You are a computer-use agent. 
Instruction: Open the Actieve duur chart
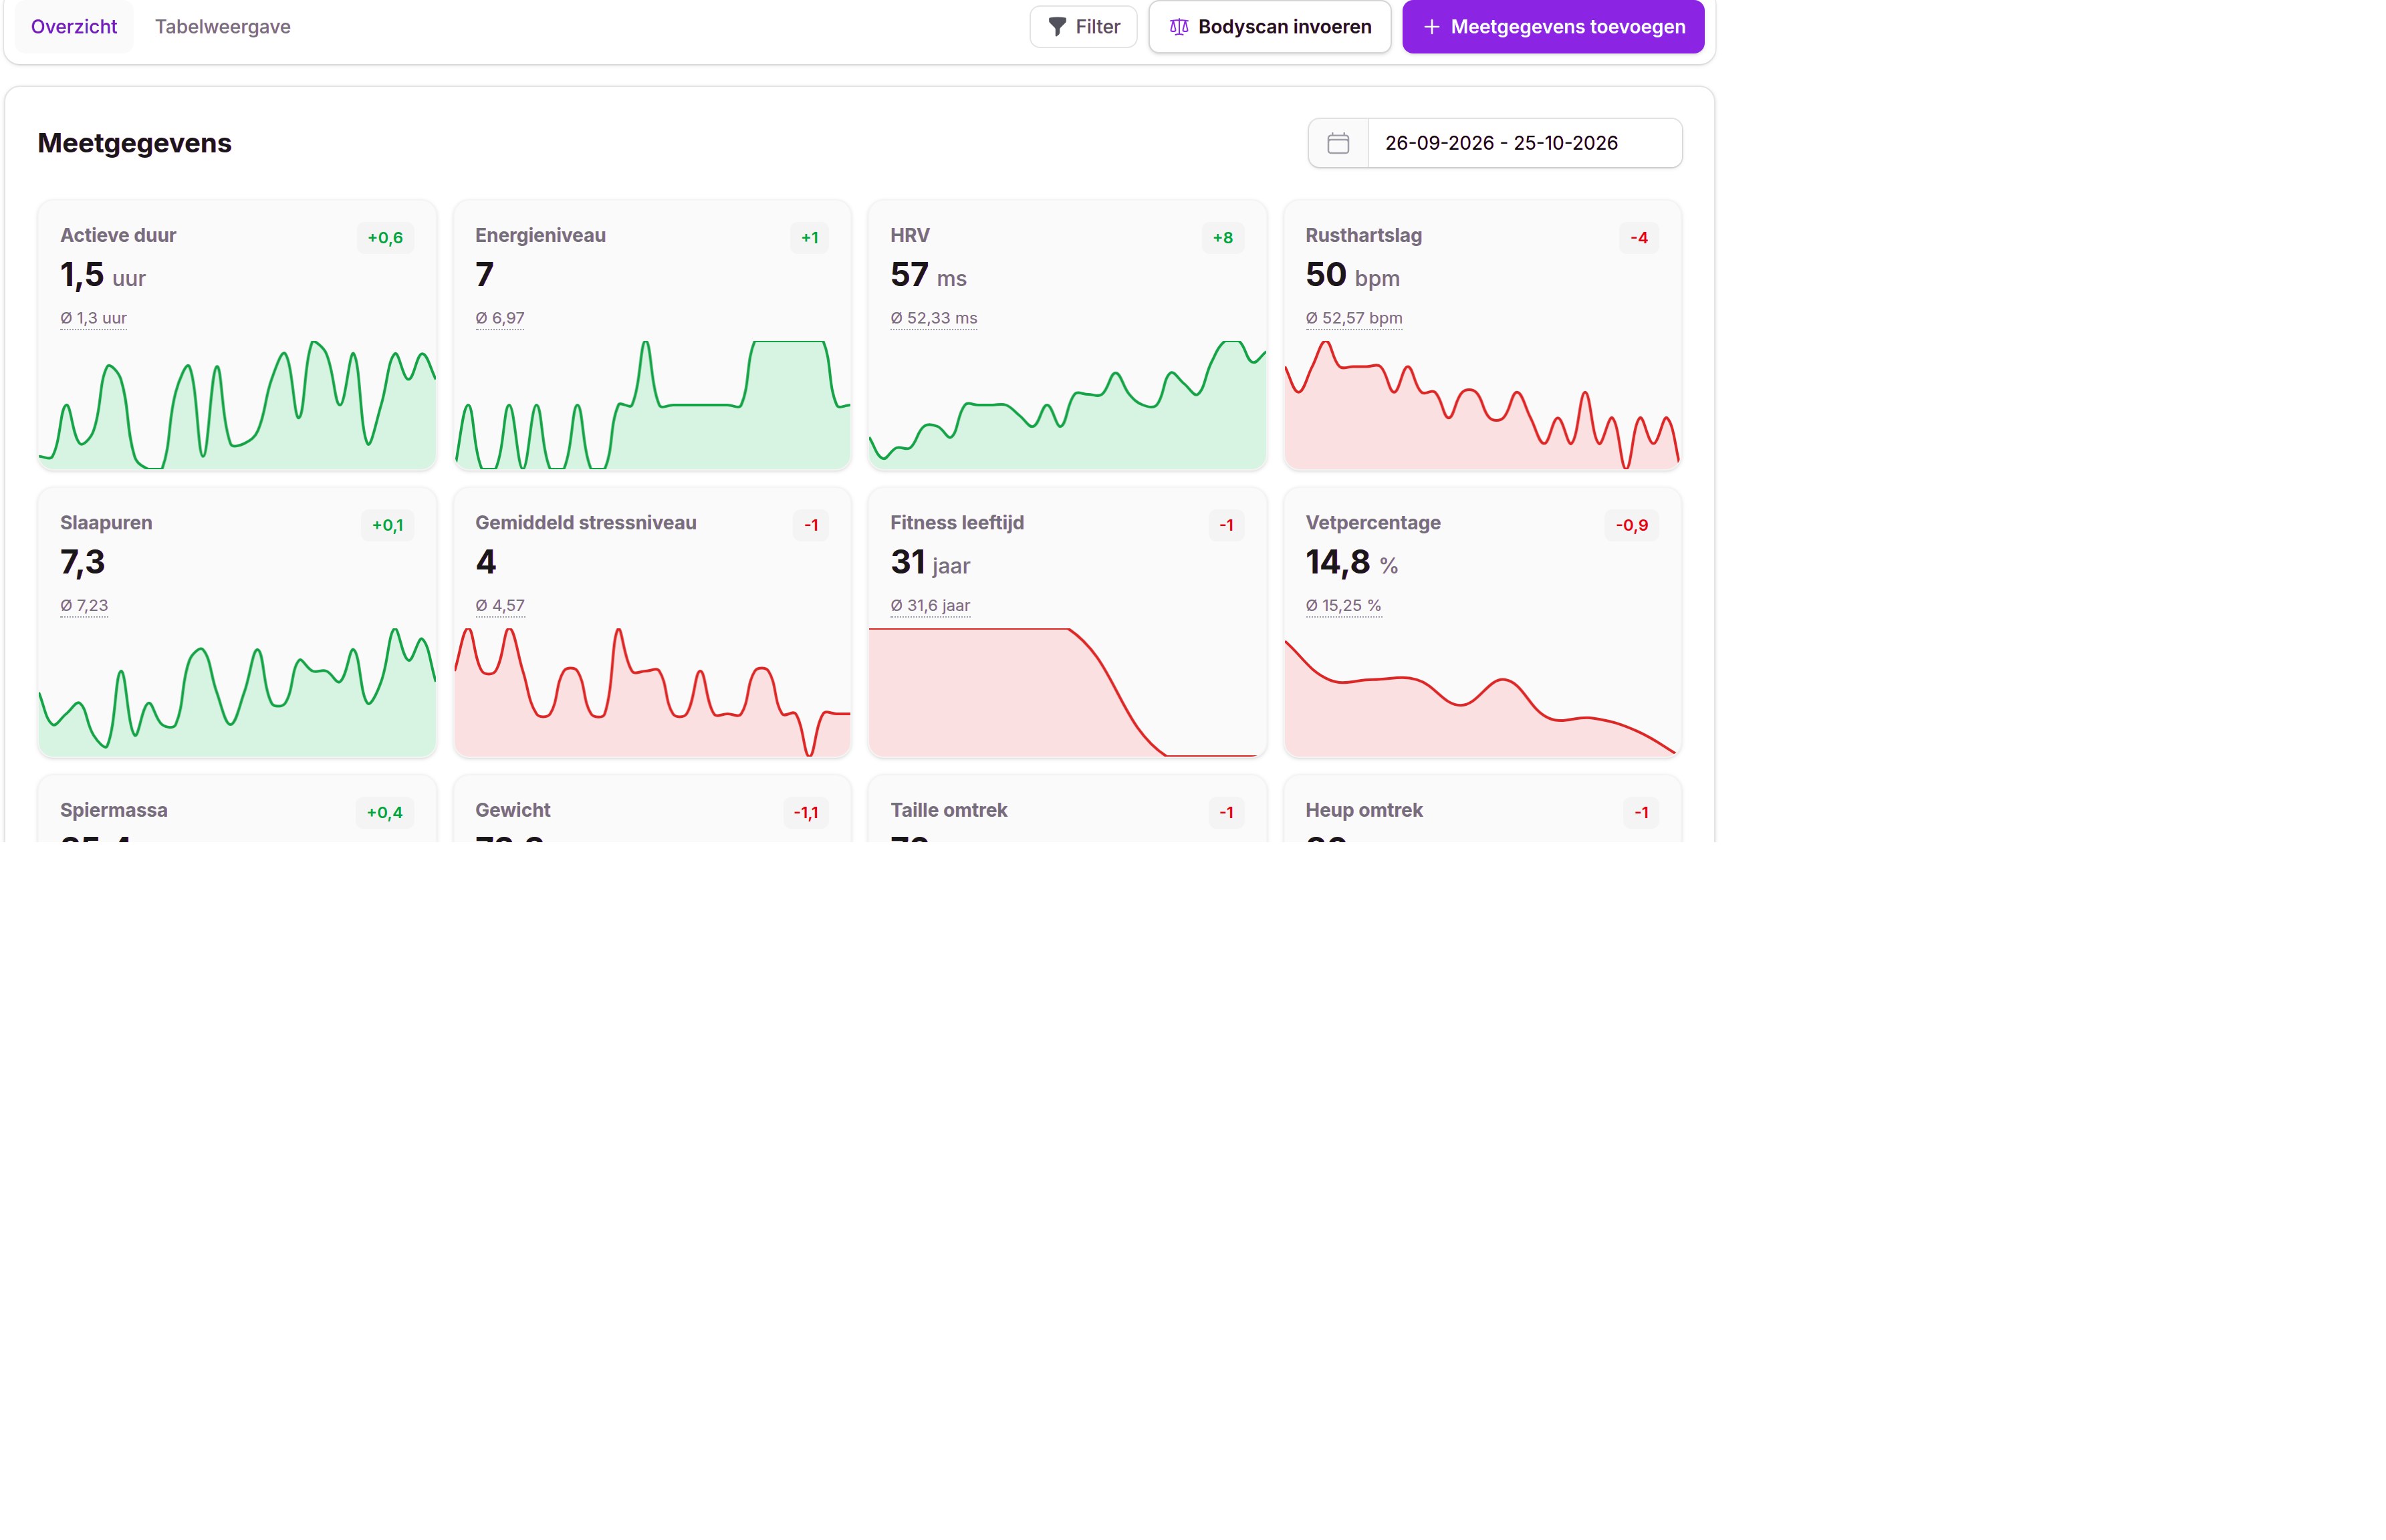pyautogui.click(x=237, y=404)
